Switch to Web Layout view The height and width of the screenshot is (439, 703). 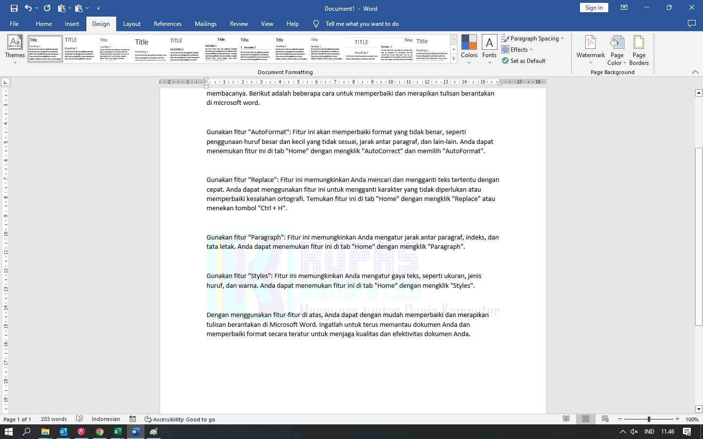605,419
